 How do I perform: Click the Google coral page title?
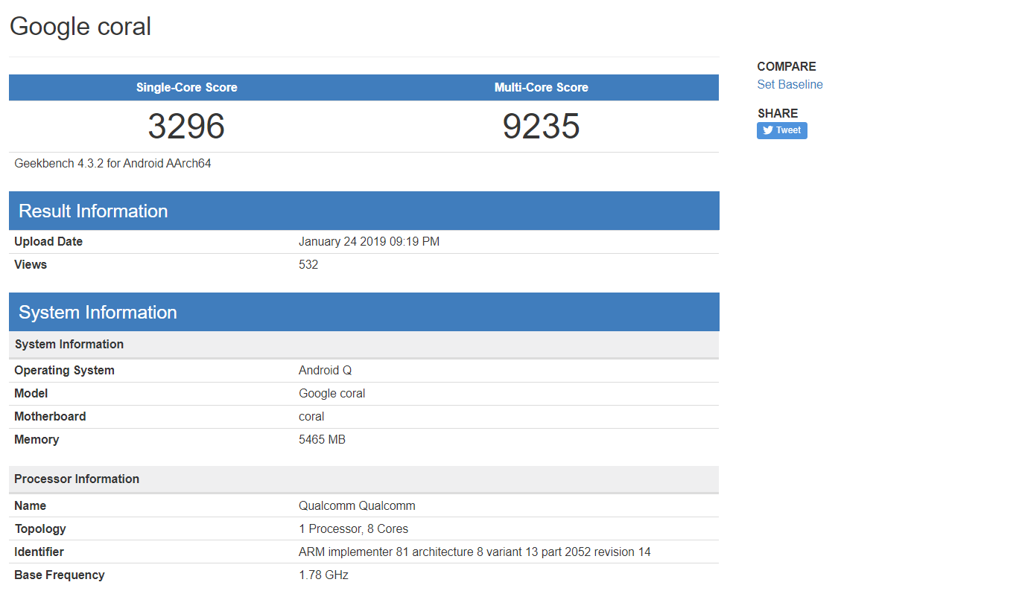[x=80, y=27]
